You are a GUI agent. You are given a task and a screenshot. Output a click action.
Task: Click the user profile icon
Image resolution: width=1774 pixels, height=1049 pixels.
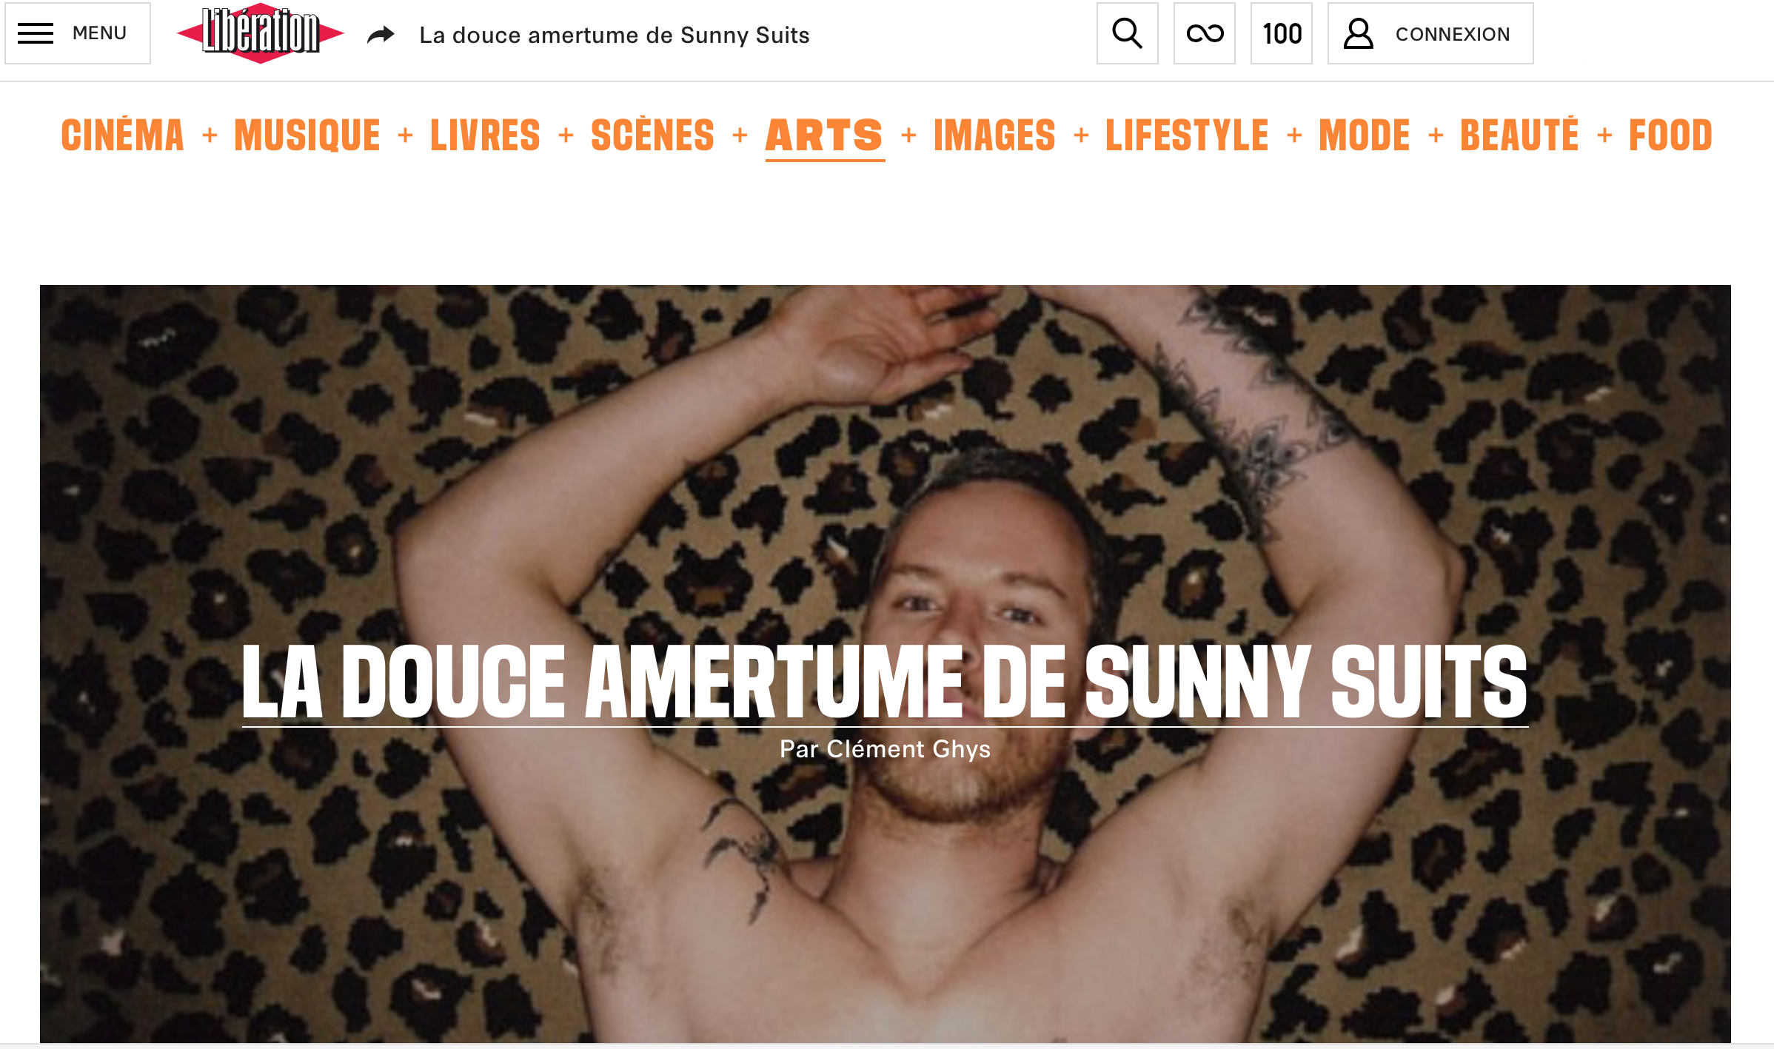point(1359,34)
